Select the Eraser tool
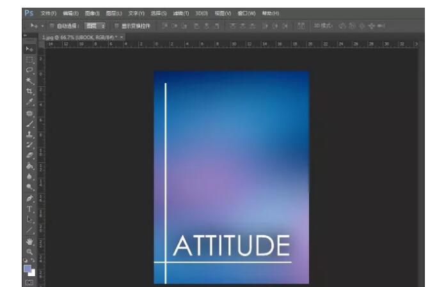Screen dimensions: 430x287 (x=29, y=155)
